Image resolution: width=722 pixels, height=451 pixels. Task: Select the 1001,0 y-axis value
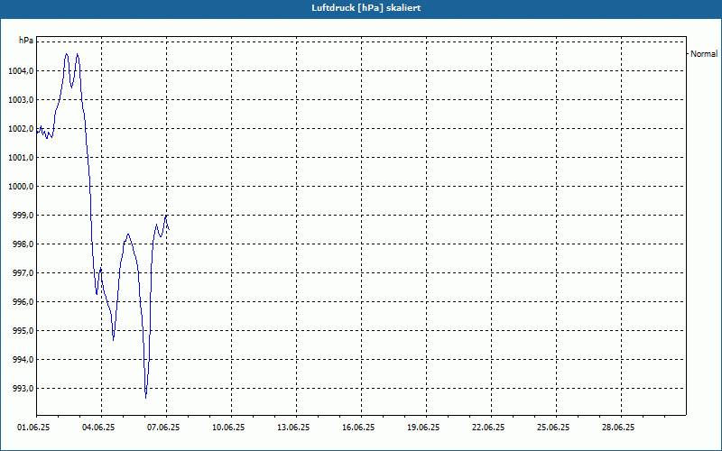point(21,157)
